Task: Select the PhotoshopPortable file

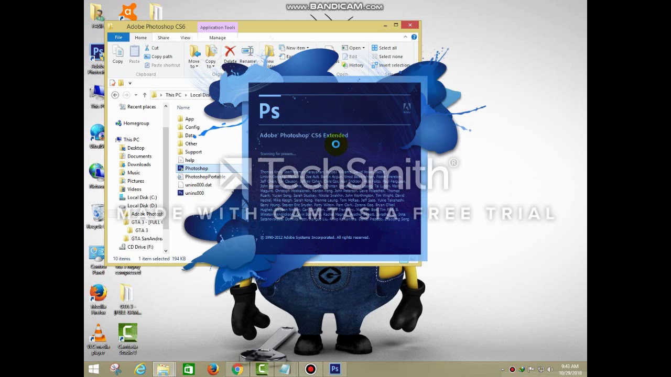Action: coord(201,176)
